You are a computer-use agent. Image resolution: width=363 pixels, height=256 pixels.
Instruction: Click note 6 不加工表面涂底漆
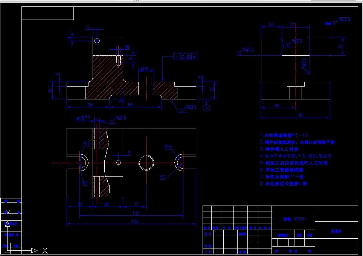coord(282,170)
